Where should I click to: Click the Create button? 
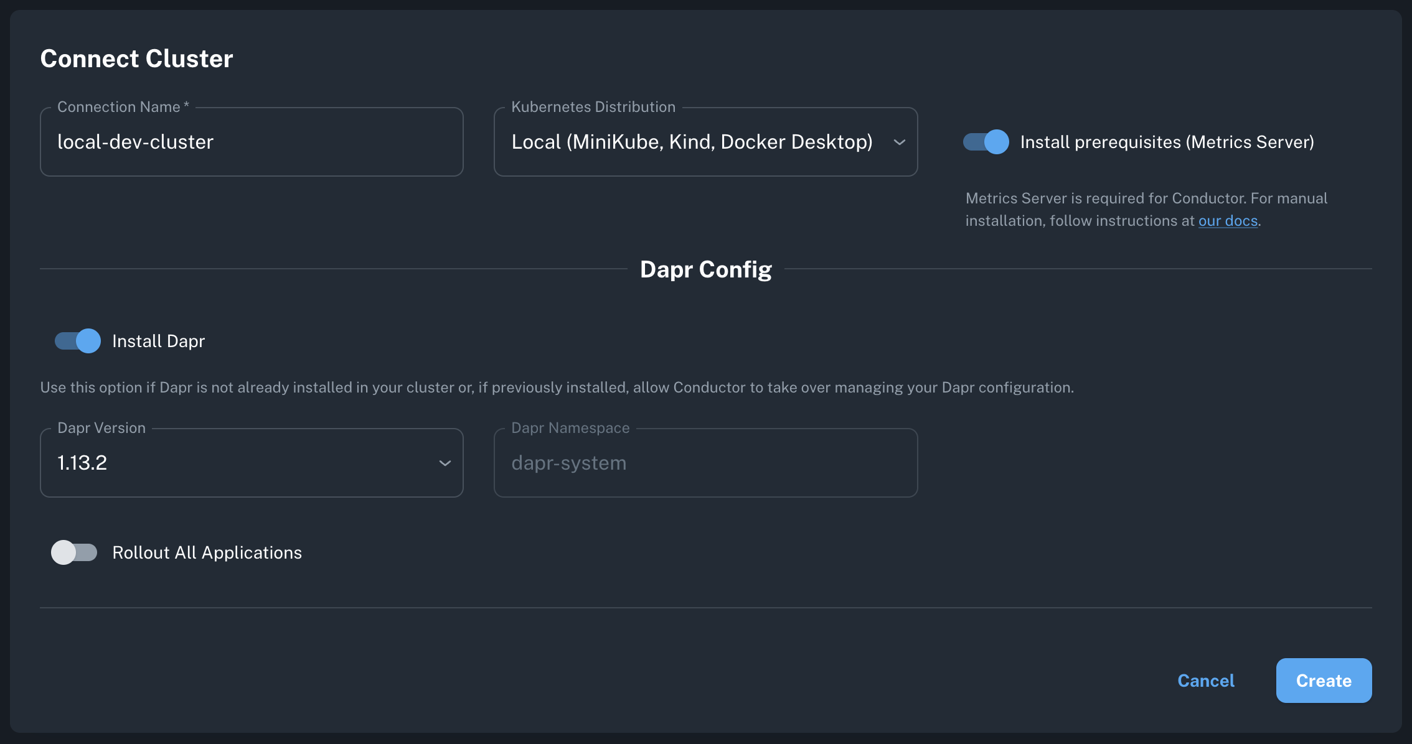tap(1324, 681)
